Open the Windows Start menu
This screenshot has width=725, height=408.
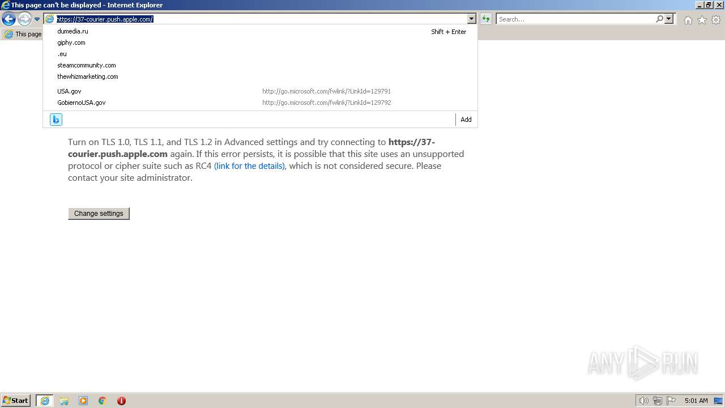coord(16,401)
